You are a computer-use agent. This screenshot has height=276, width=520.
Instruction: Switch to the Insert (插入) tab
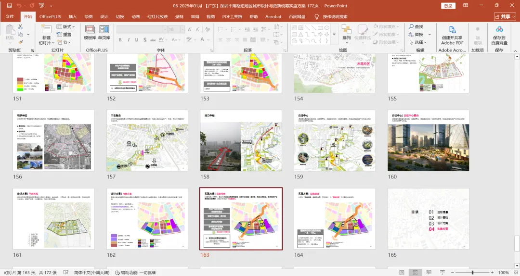tap(73, 16)
